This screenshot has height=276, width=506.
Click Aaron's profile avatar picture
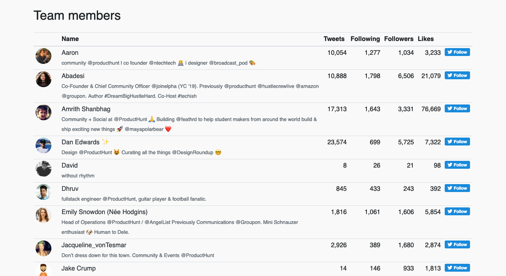coord(43,56)
